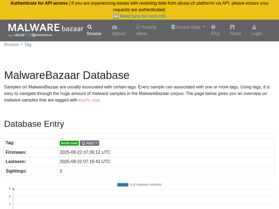Click the About building icon
Screen dimensions: 279x209
point(232,27)
